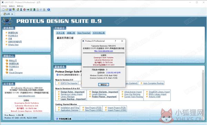Open the 帮助主页 link in 帮助中心
Viewport: 207px width, 125px height.
pyautogui.click(x=13, y=60)
